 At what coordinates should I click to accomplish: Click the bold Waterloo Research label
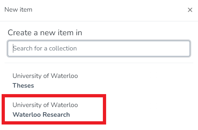pos(41,115)
